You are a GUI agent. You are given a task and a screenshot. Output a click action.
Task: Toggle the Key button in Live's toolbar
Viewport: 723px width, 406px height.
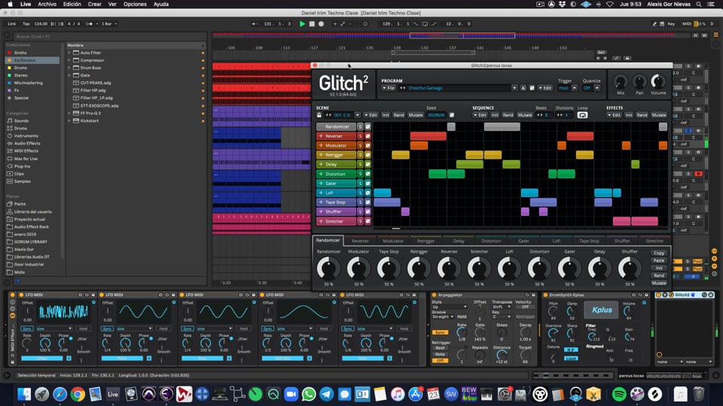671,24
